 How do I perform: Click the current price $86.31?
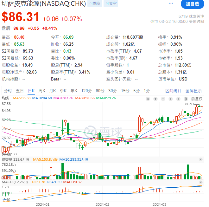20,17
